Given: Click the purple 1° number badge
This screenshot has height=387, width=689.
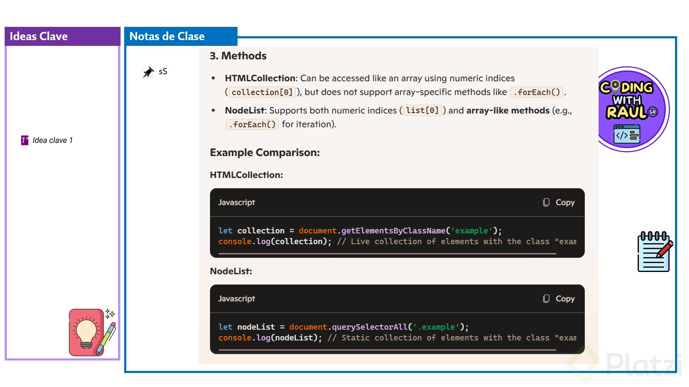Looking at the screenshot, I should (24, 140).
